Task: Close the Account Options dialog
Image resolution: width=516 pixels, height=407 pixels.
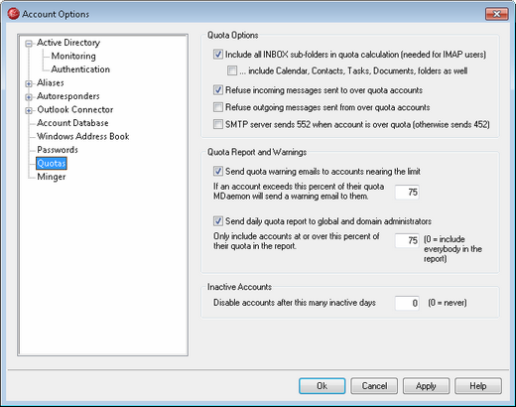Action: (496, 14)
